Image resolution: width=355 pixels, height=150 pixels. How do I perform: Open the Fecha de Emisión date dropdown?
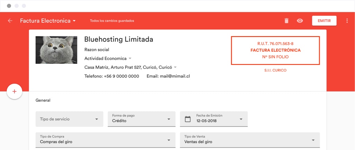pos(214,119)
